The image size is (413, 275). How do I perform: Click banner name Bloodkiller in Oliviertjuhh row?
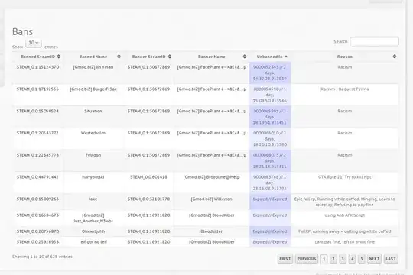coord(212,231)
